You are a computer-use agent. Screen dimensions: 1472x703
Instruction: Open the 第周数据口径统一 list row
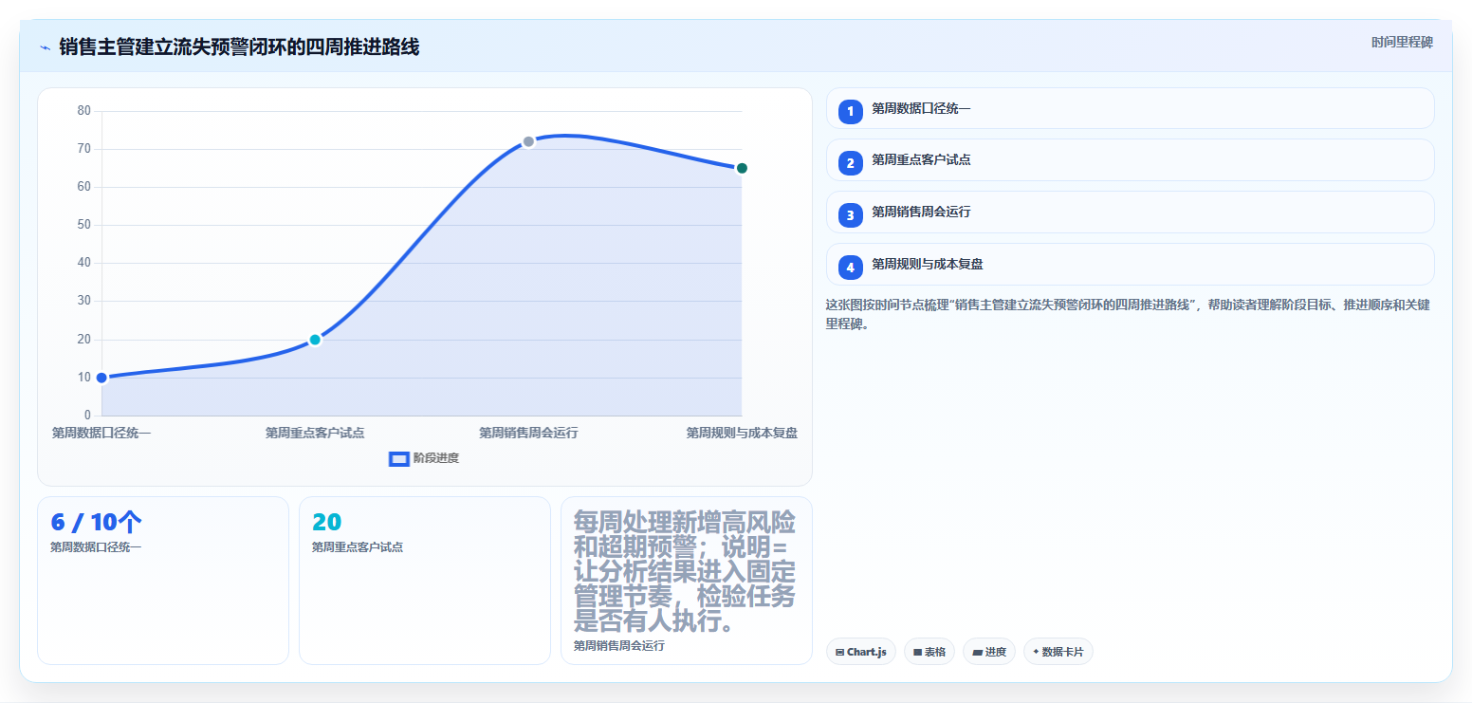point(1130,108)
